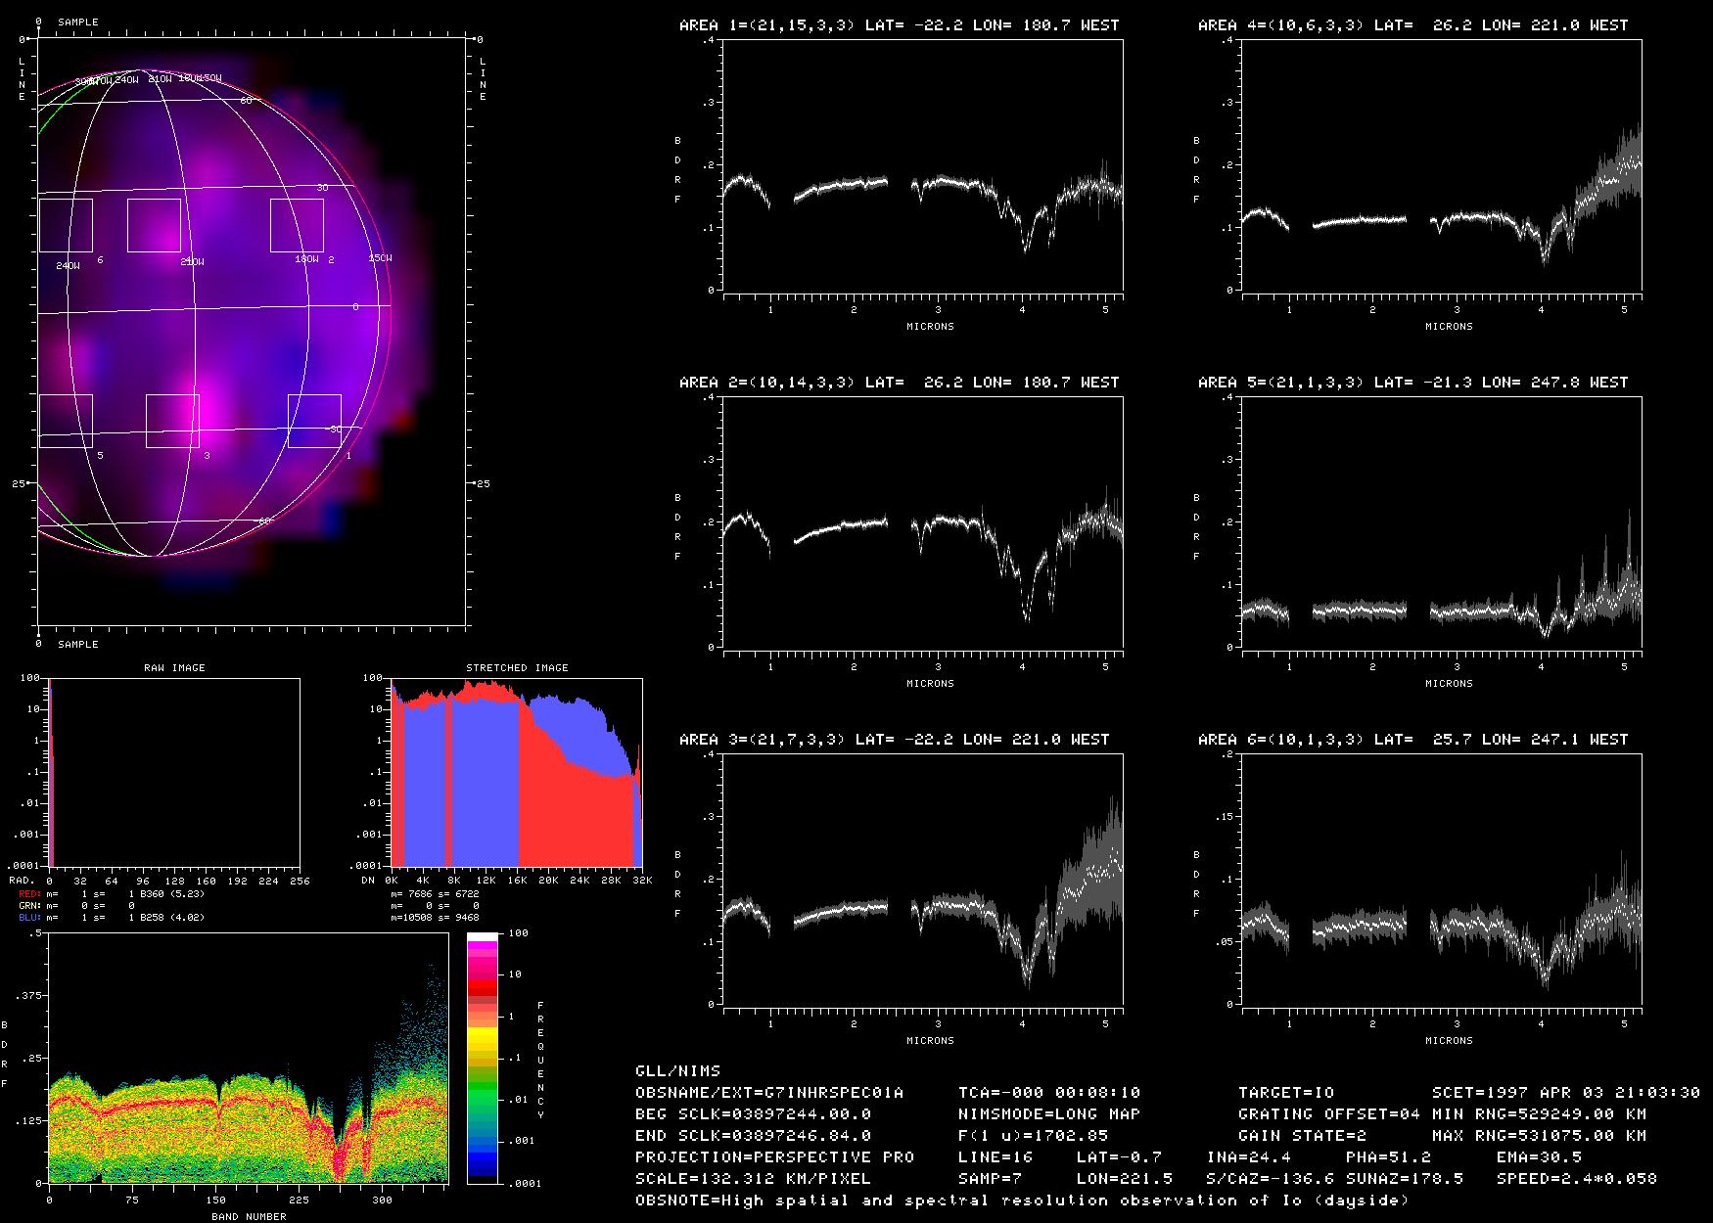Screen dimensions: 1713x1223
Task: Click the END SCLK=03897246.84.0 field
Action: (753, 1136)
